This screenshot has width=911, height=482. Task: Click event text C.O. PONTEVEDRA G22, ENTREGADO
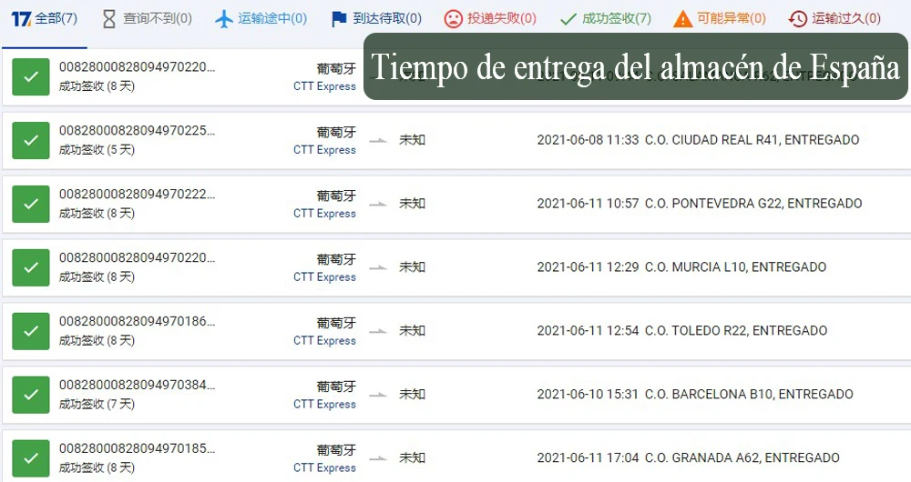tap(753, 204)
